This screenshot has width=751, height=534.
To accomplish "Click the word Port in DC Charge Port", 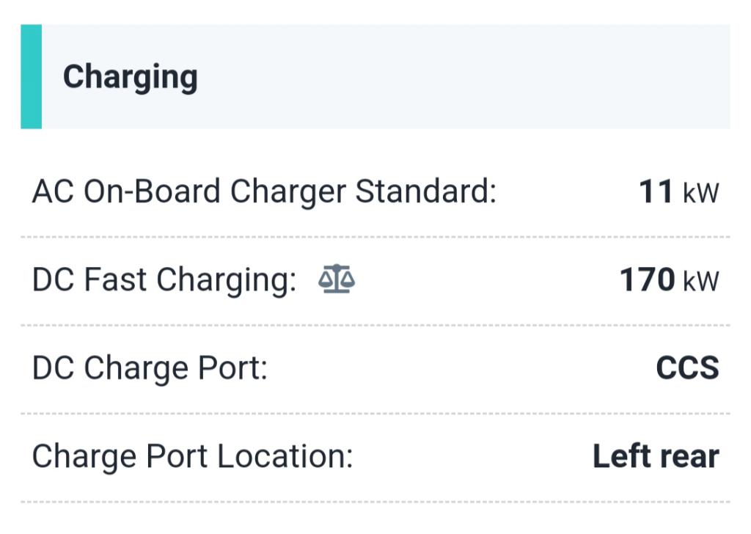I will tap(232, 368).
